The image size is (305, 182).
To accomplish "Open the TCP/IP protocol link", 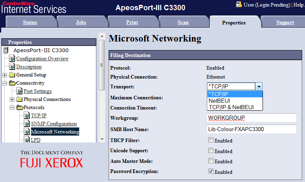I will pyautogui.click(x=39, y=116).
